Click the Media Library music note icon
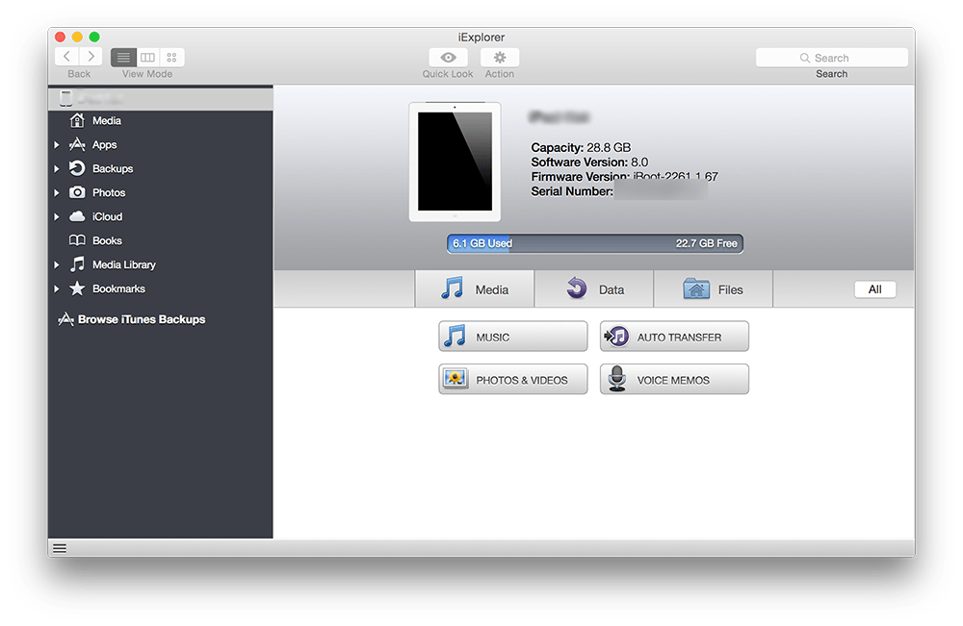Screen dimensions: 963x626 pyautogui.click(x=77, y=264)
